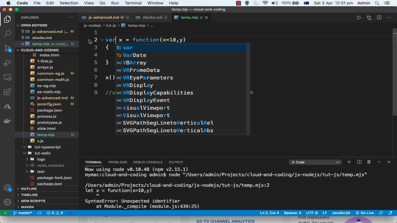Collapse the tut-wdio folder
The height and width of the screenshot is (223, 397).
[25, 153]
